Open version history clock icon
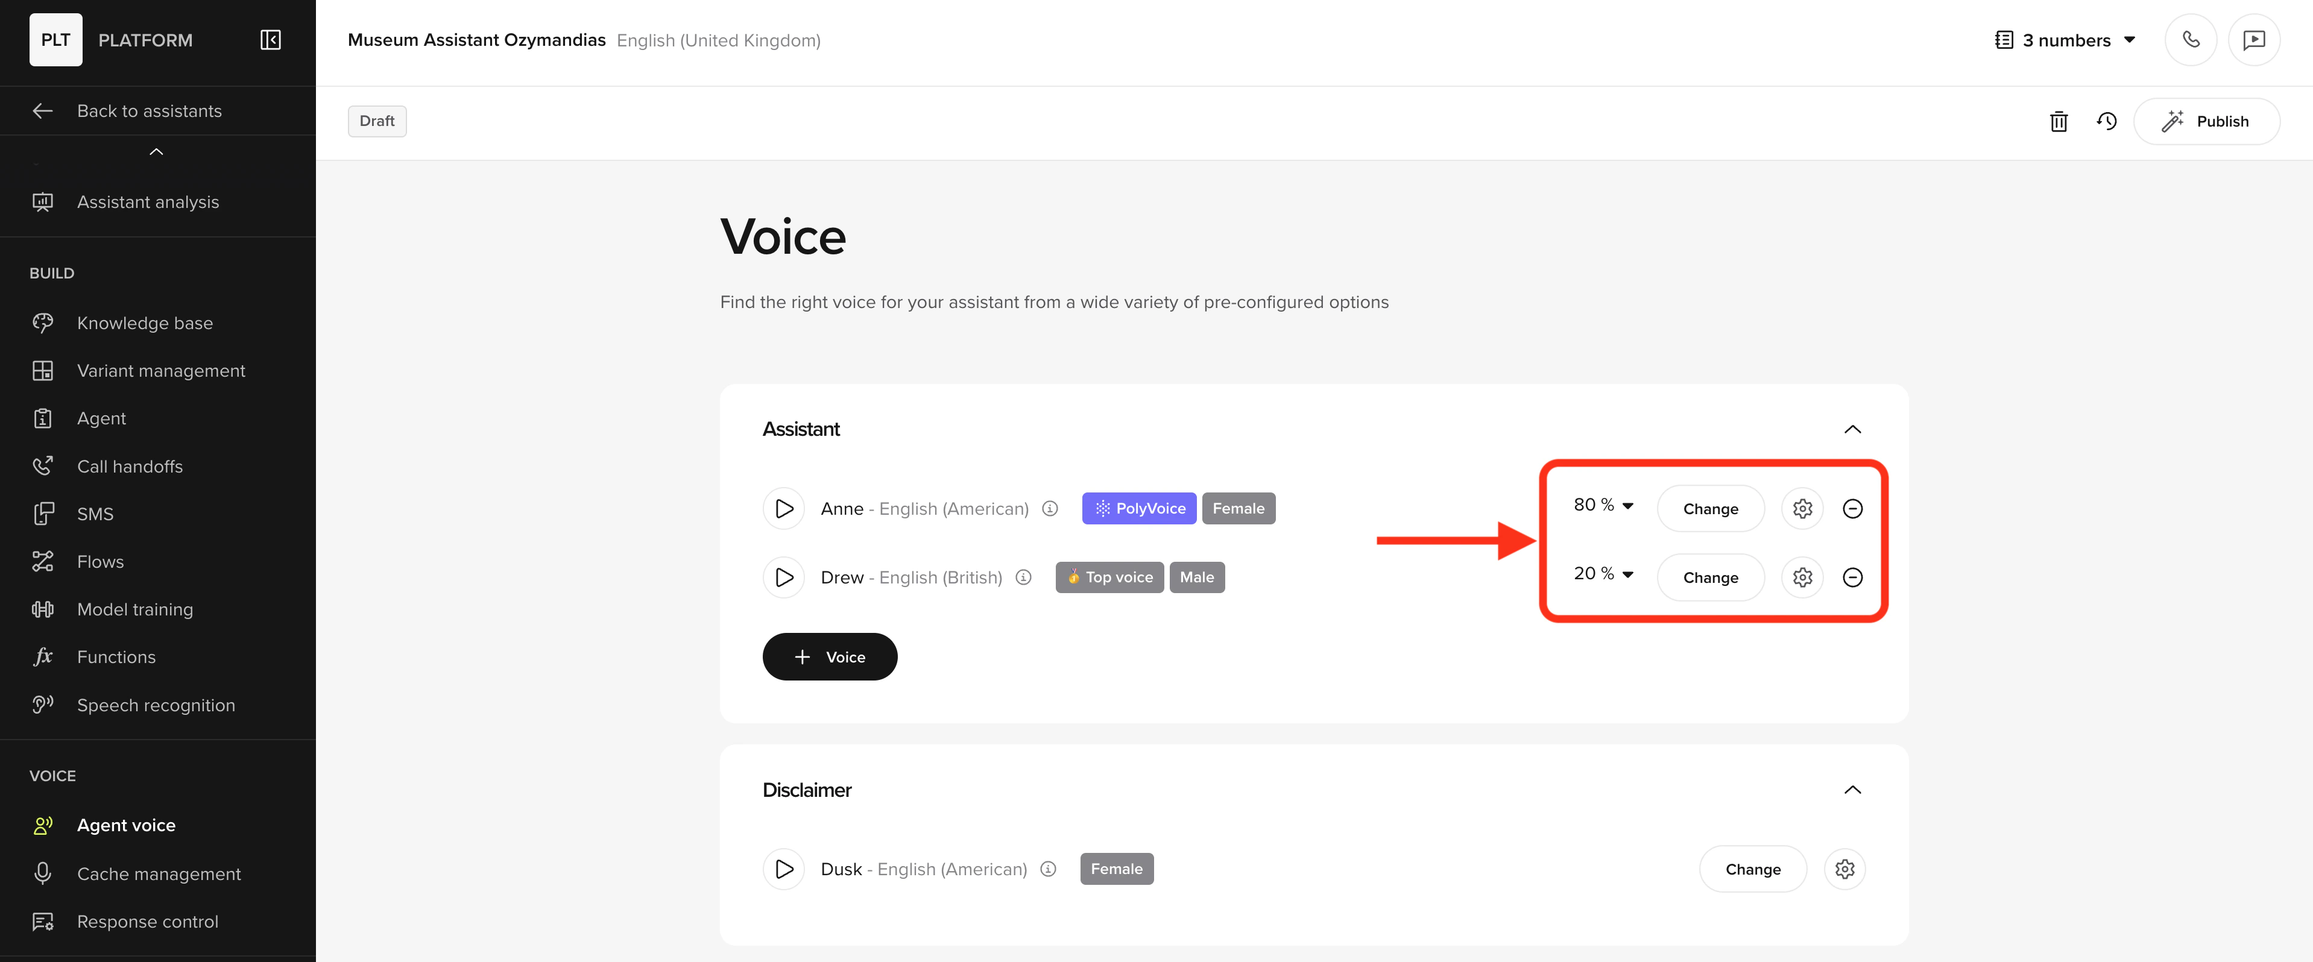Viewport: 2313px width, 962px height. pyautogui.click(x=2106, y=121)
